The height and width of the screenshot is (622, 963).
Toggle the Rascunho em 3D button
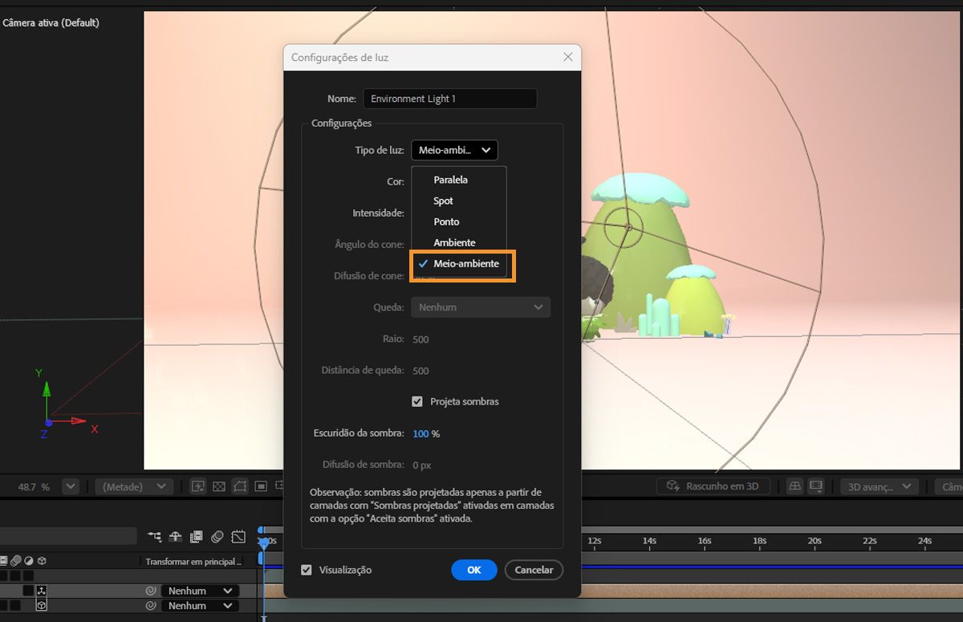point(713,486)
